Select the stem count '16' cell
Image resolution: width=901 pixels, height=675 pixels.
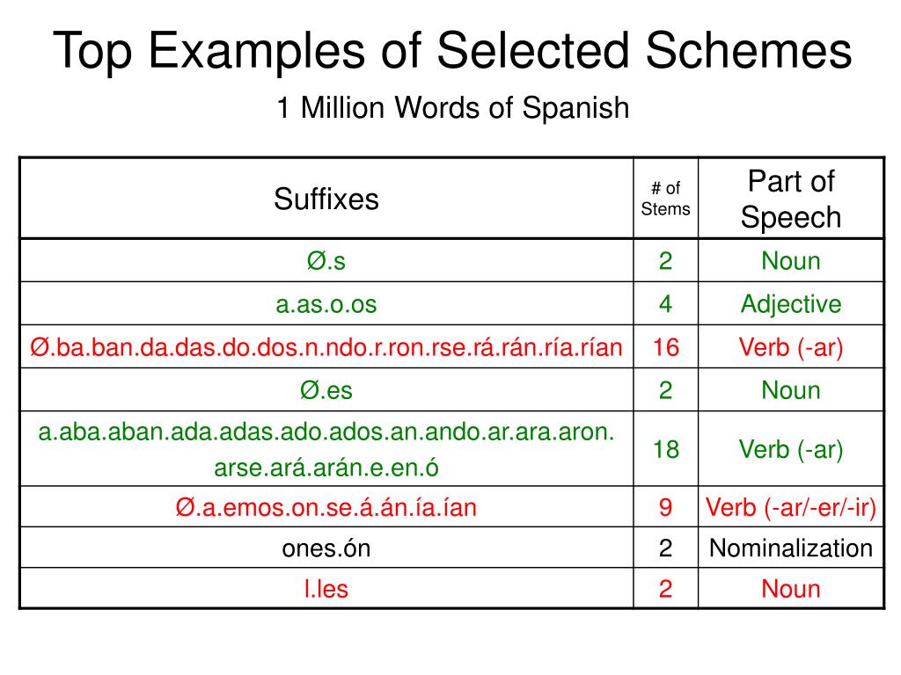point(665,346)
